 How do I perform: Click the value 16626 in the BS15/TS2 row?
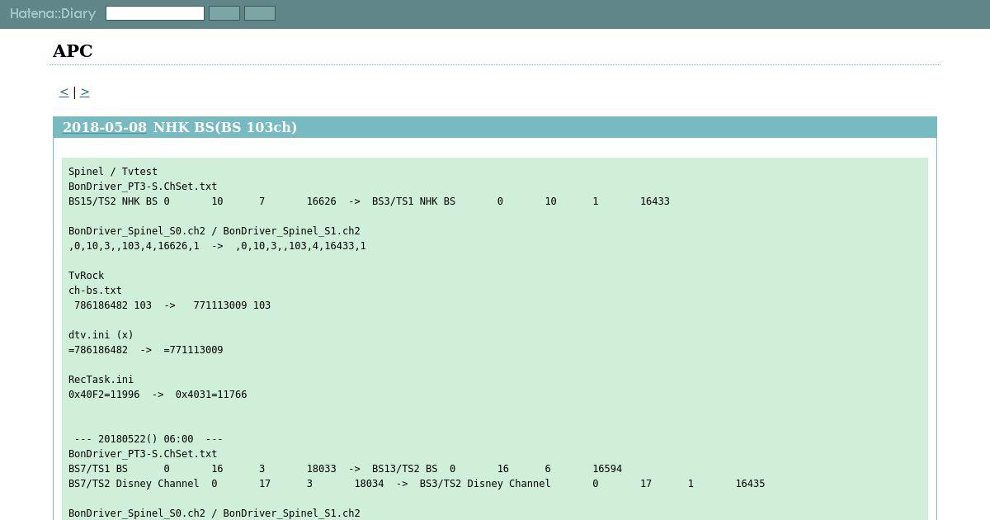[x=322, y=201]
